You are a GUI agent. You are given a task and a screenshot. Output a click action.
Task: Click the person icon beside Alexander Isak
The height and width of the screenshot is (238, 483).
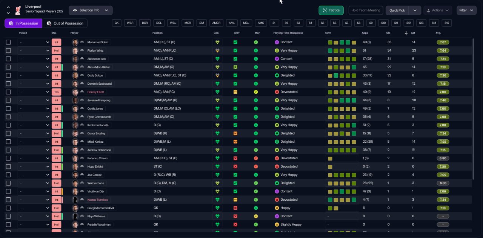[82, 59]
